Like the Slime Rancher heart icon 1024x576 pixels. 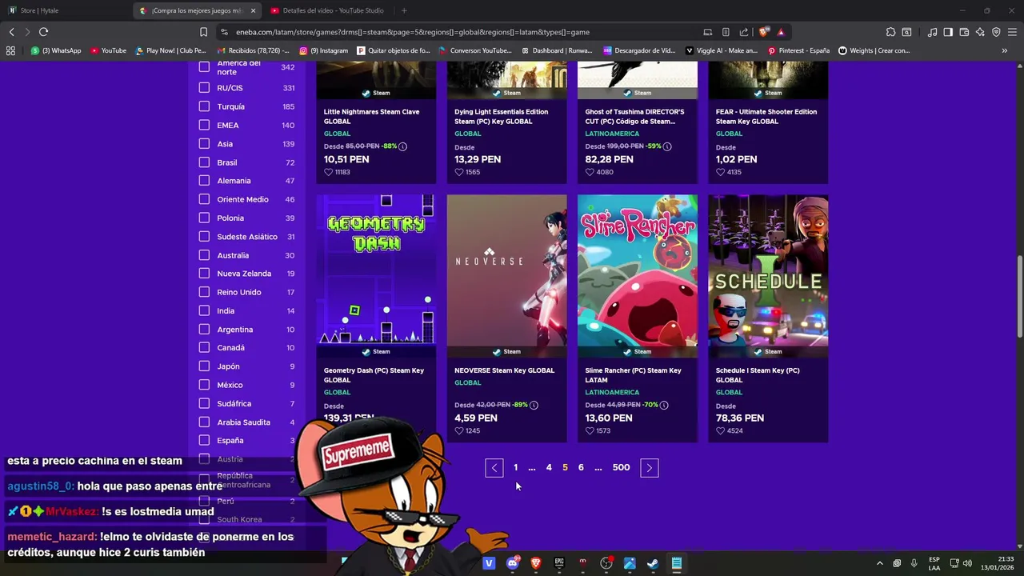pyautogui.click(x=590, y=430)
